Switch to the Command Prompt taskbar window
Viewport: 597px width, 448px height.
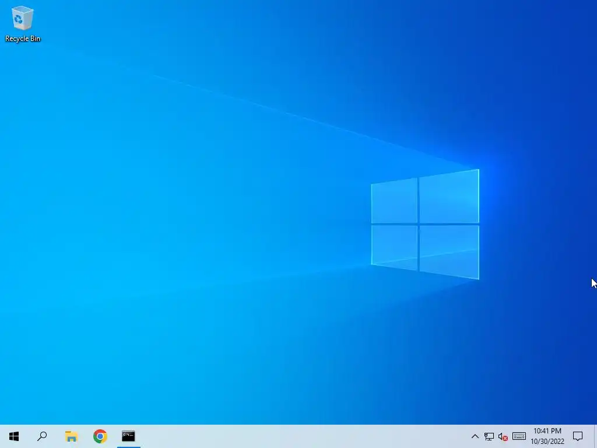129,436
